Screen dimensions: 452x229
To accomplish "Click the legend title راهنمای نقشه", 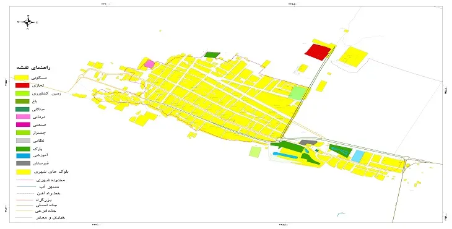I will [33, 67].
